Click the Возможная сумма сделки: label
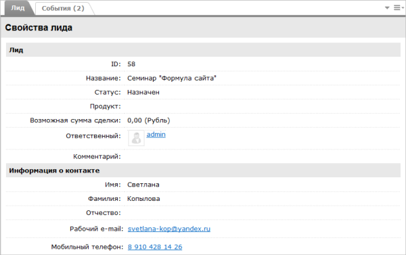Screen dimensions: 406x255 pyautogui.click(x=75, y=120)
